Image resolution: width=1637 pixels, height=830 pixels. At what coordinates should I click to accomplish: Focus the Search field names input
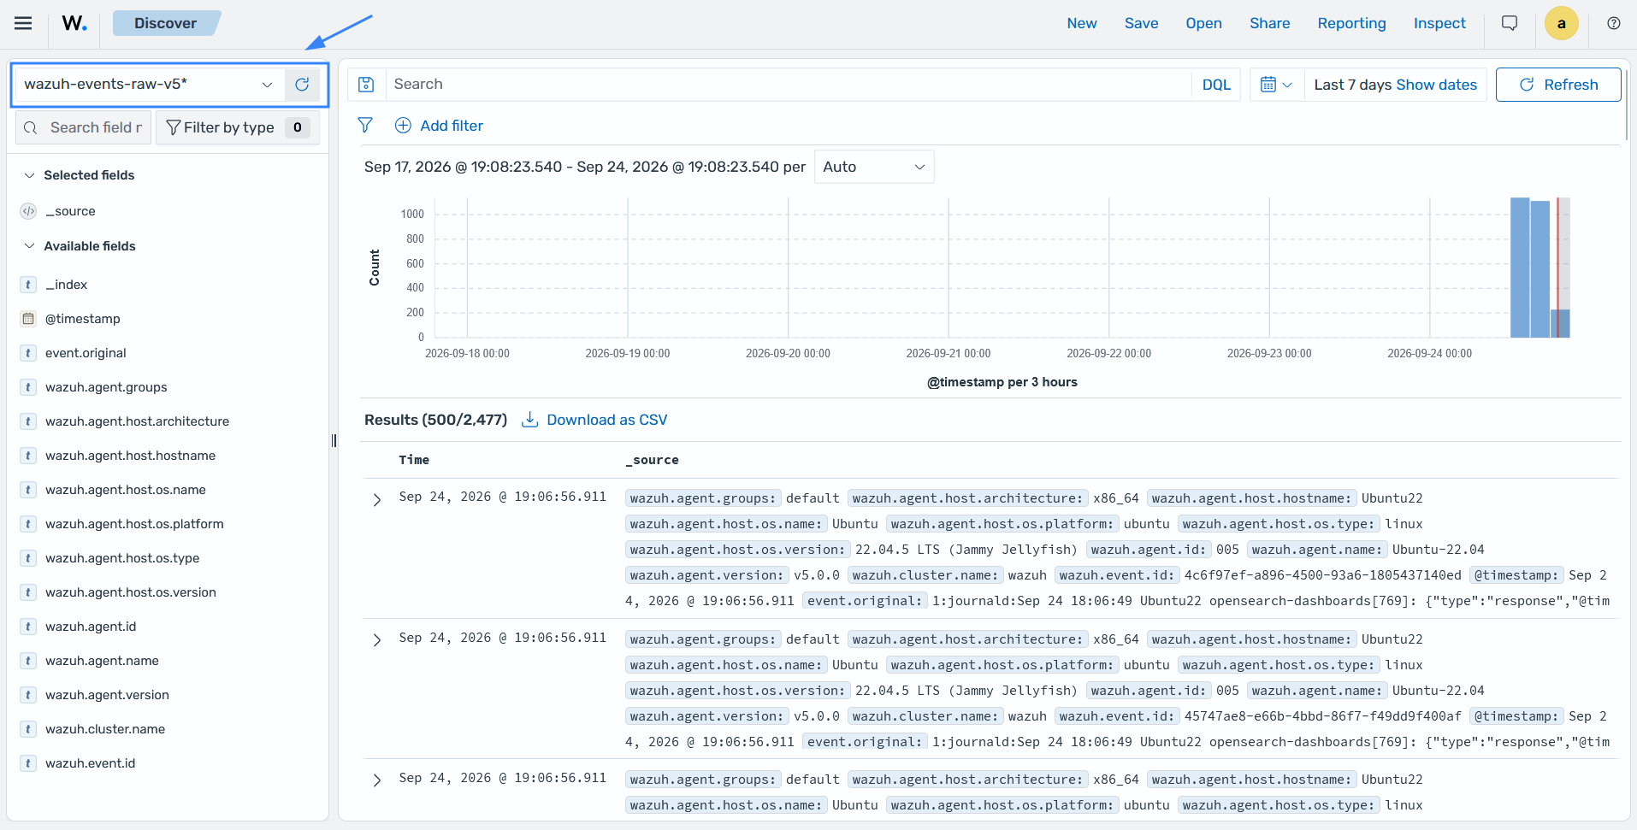coord(84,127)
